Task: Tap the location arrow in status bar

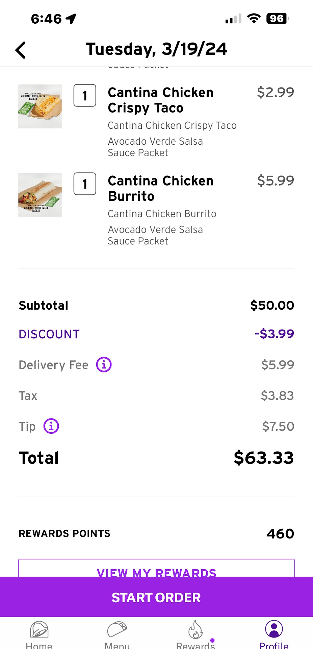Action: 71,19
